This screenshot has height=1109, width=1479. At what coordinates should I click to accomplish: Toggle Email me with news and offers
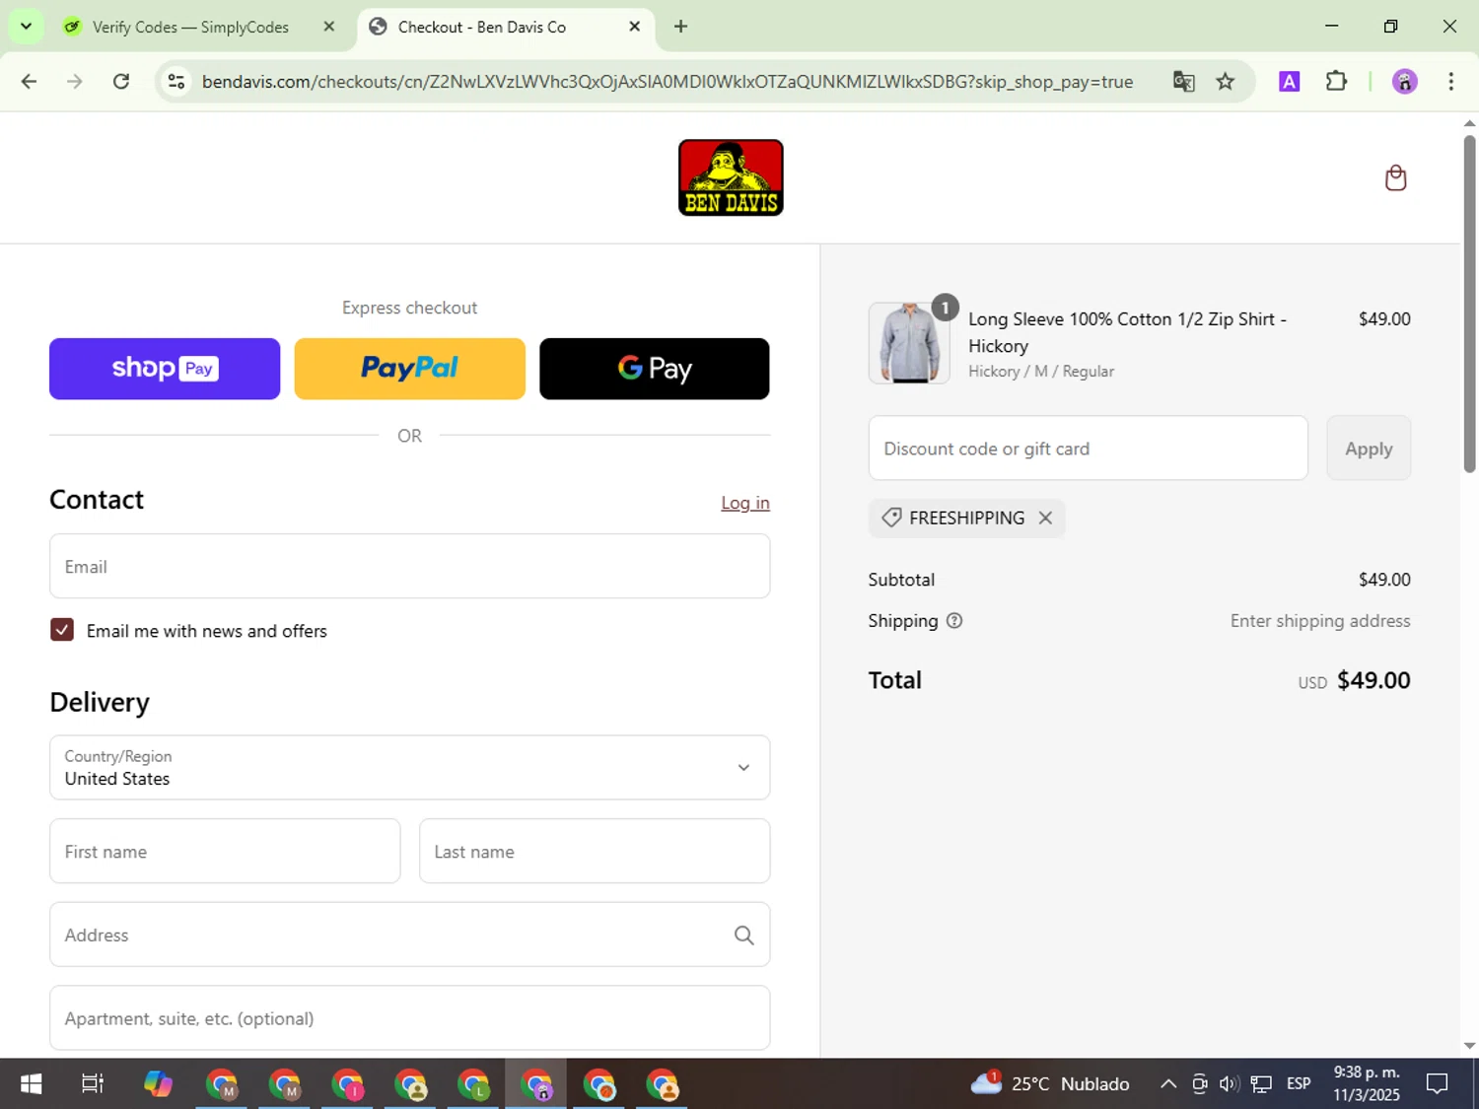pyautogui.click(x=62, y=630)
